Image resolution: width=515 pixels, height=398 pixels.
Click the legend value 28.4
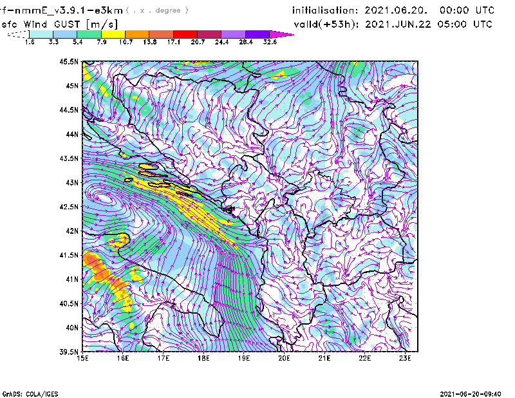(246, 42)
